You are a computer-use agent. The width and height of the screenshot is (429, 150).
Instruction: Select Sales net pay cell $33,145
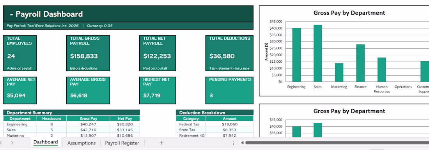coord(125,130)
